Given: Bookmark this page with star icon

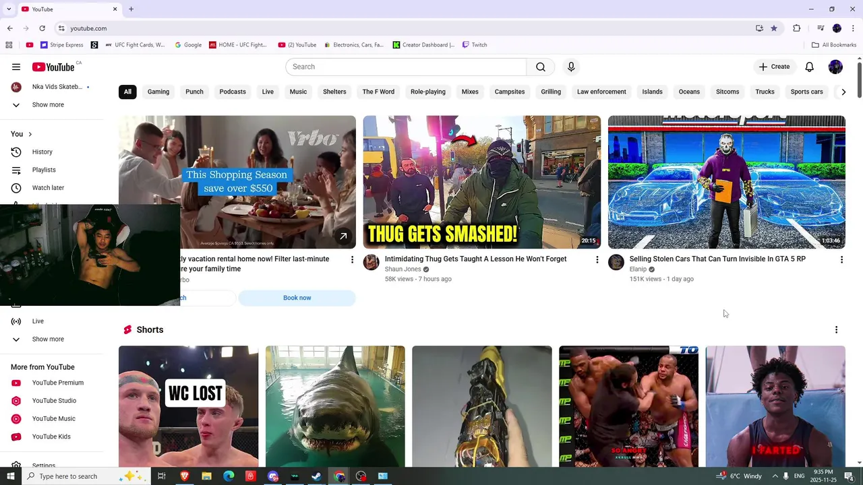Looking at the screenshot, I should coord(774,28).
